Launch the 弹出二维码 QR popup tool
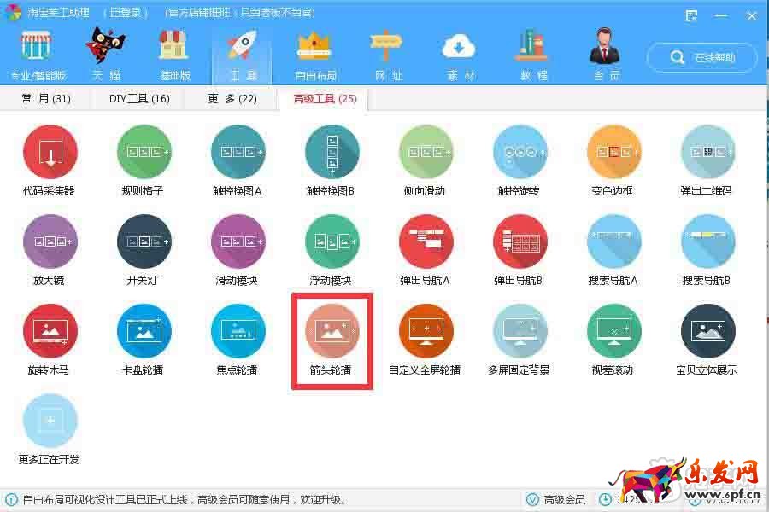This screenshot has height=512, width=769. coord(707,152)
